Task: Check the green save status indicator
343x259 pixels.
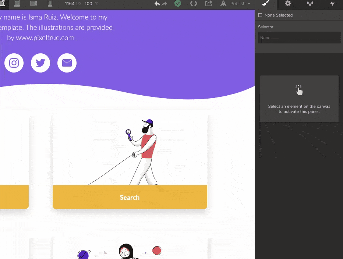Action: pyautogui.click(x=178, y=4)
